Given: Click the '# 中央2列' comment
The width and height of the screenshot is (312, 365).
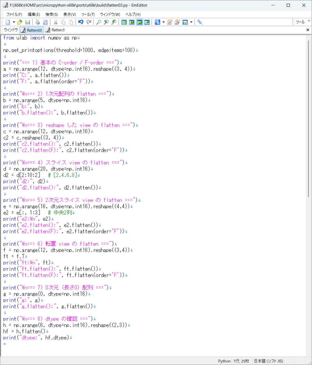Looking at the screenshot, I should [60, 213].
